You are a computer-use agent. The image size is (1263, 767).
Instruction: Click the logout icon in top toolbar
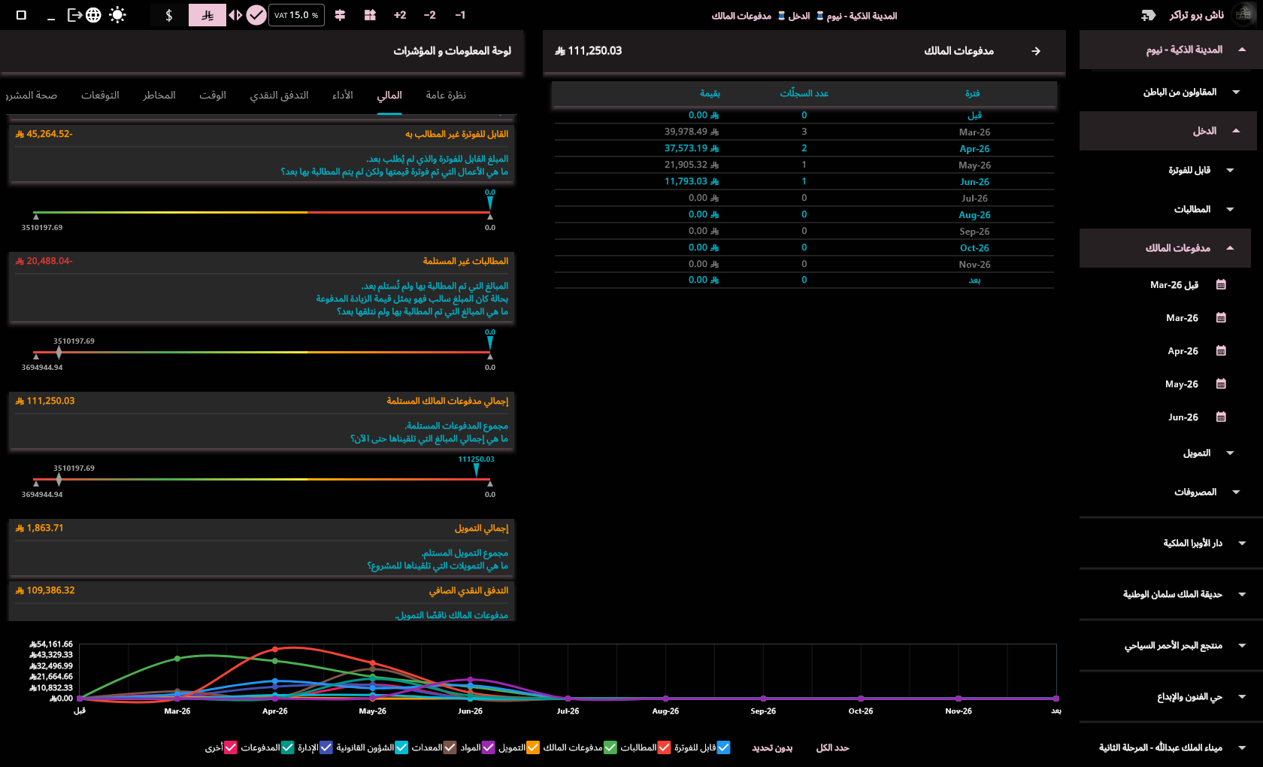coord(74,15)
